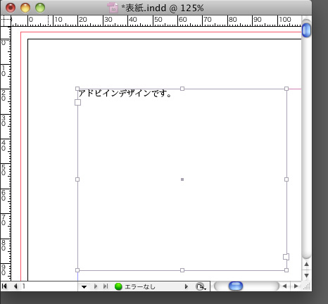Go to the previous page arrow
Screen dimensions: 328x304
(x=15, y=286)
